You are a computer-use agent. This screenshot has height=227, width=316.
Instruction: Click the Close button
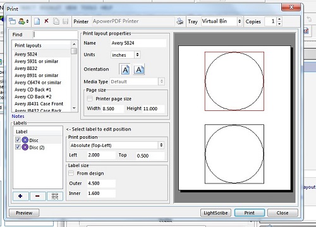(283, 213)
